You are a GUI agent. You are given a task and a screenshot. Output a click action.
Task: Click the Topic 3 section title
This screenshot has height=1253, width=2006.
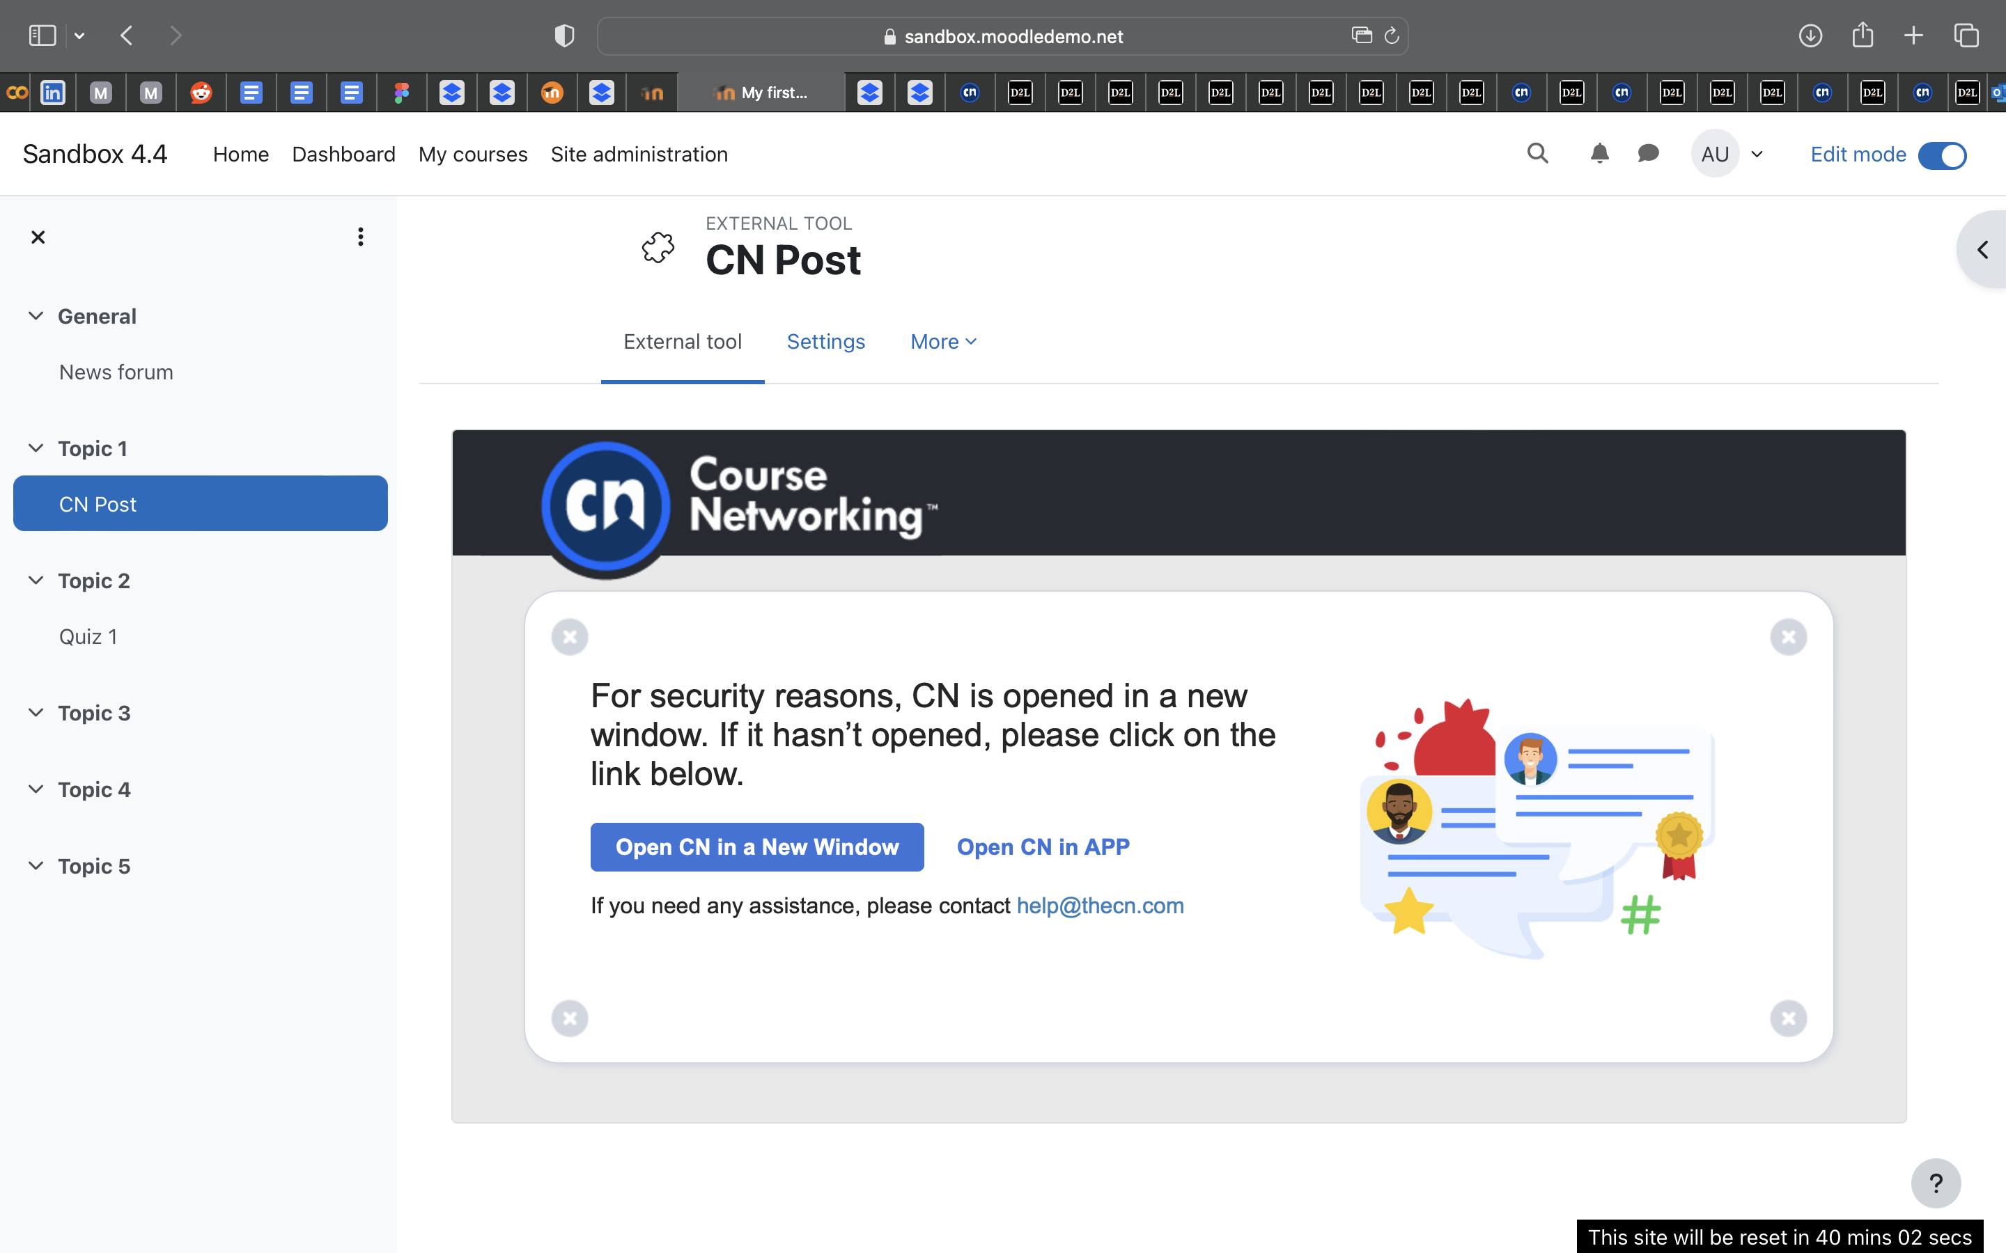[93, 713]
